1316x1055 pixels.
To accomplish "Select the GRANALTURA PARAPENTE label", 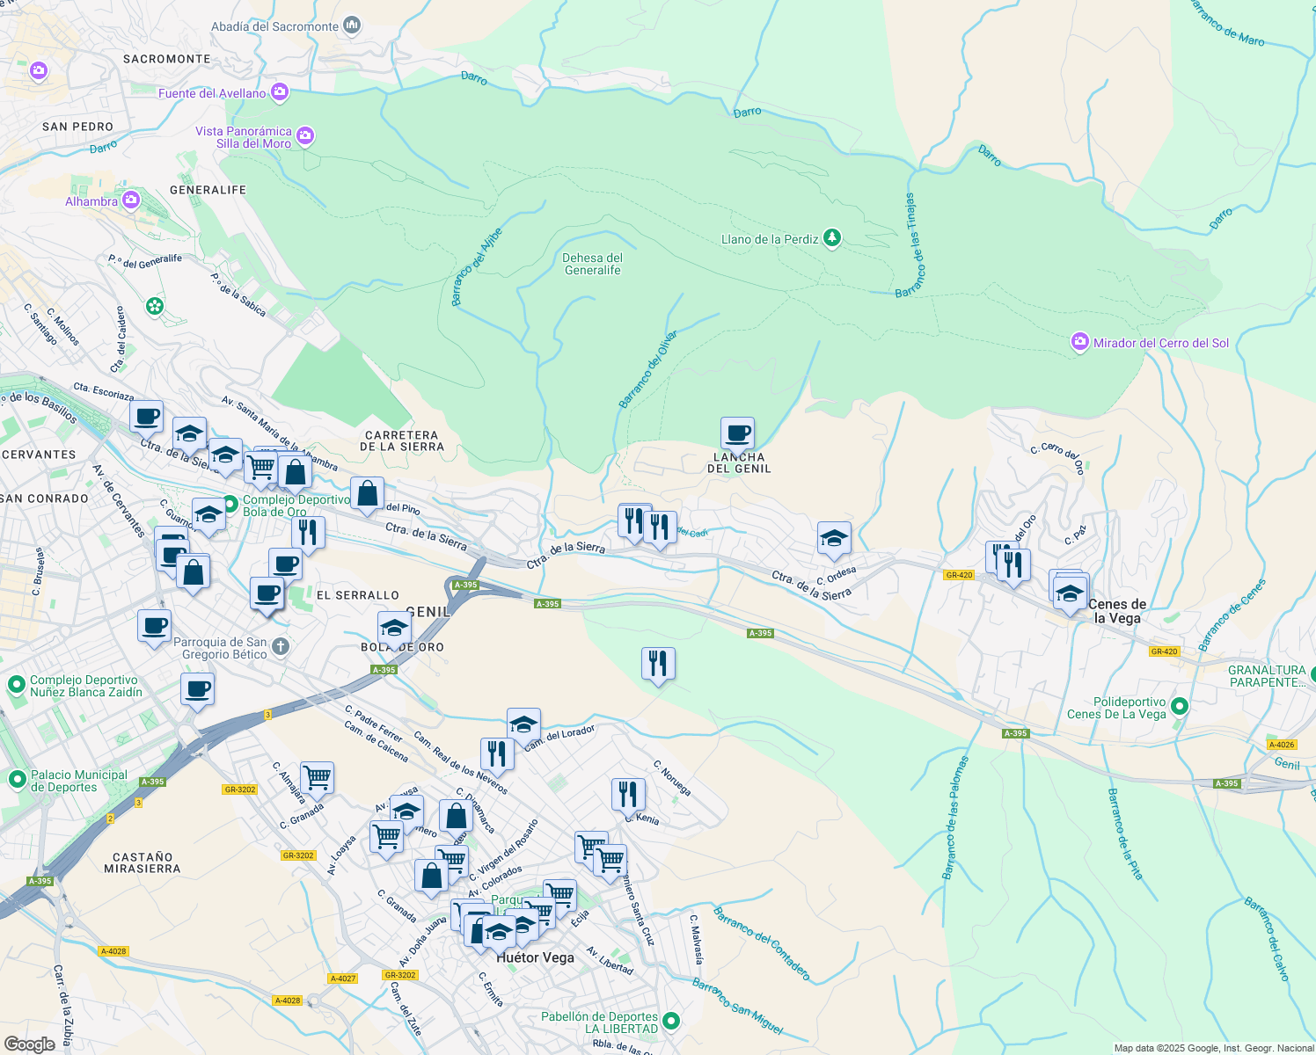I will click(1268, 676).
